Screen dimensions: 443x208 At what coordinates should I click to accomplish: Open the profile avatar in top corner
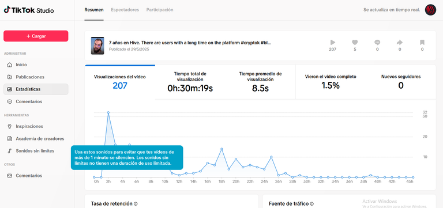(x=430, y=10)
